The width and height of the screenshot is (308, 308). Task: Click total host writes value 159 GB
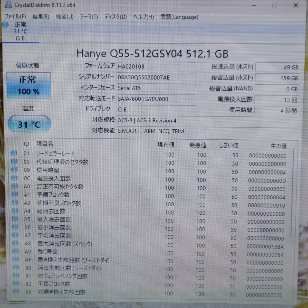tap(277, 78)
